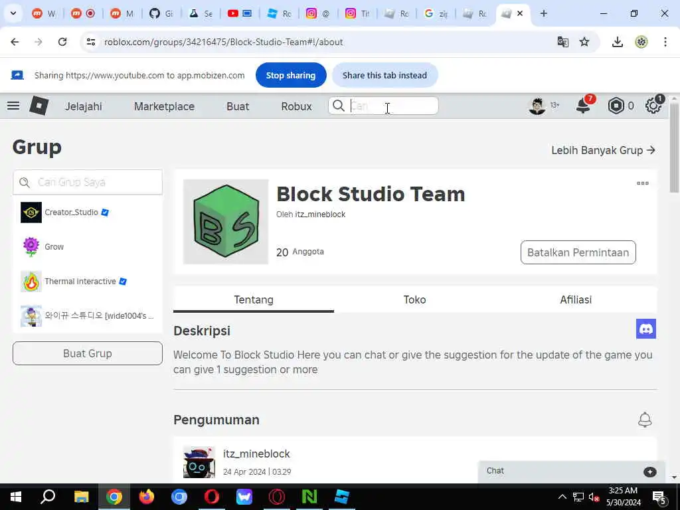Click Lebih Banyak Grup link
Image resolution: width=680 pixels, height=510 pixels.
(603, 151)
